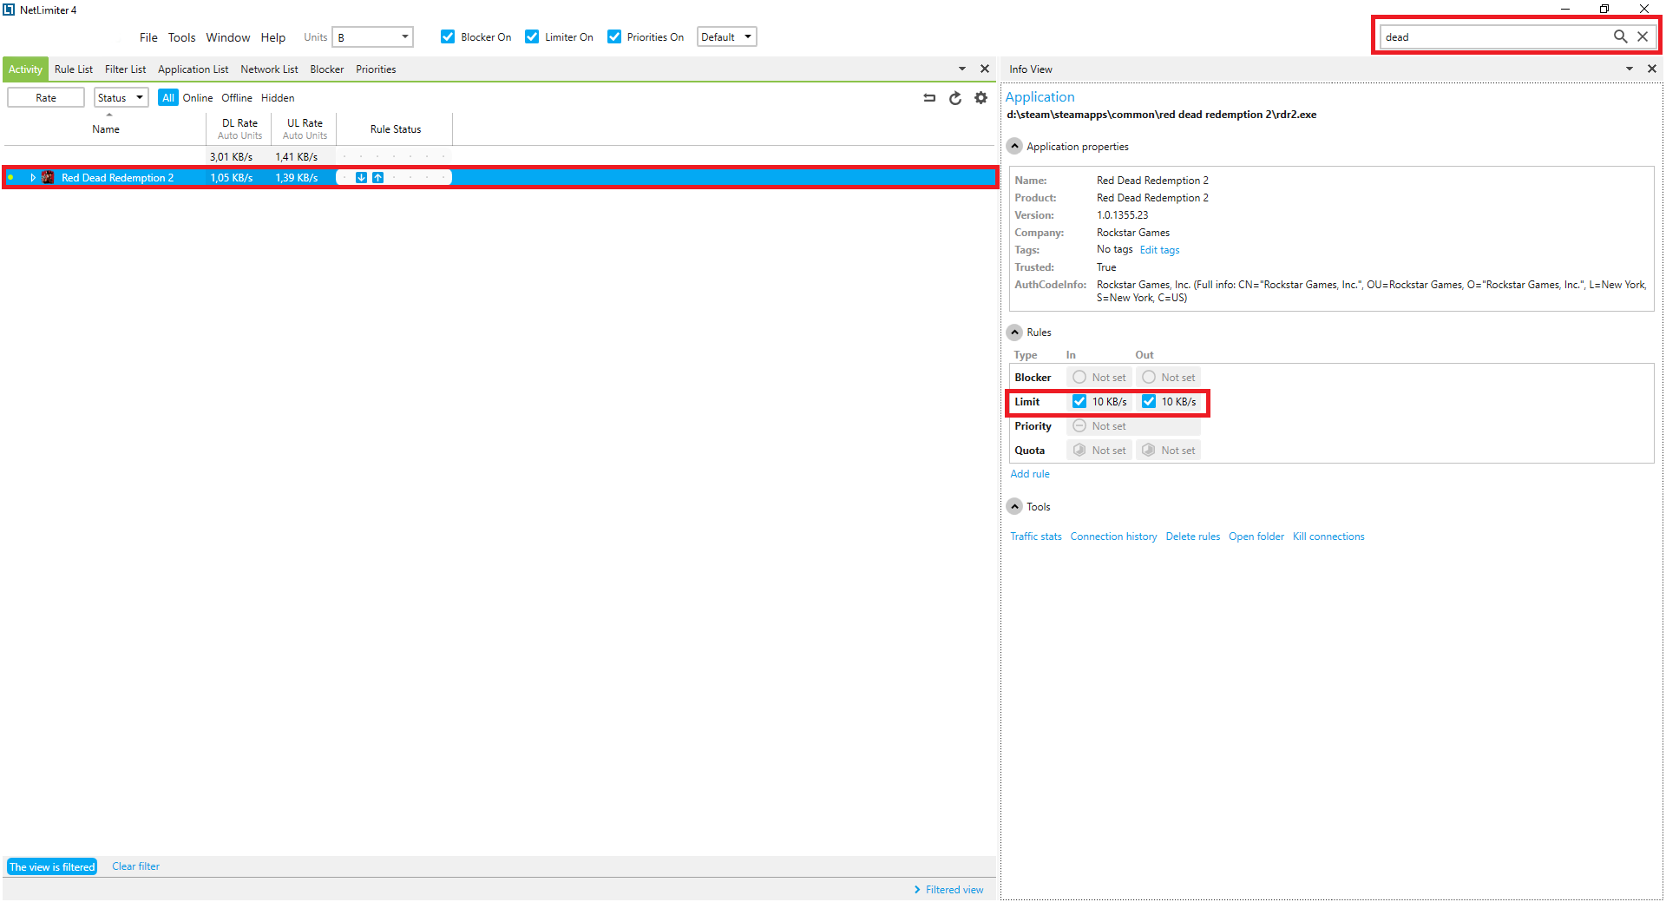The image size is (1666, 902).
Task: Click Kill connections
Action: point(1328,537)
